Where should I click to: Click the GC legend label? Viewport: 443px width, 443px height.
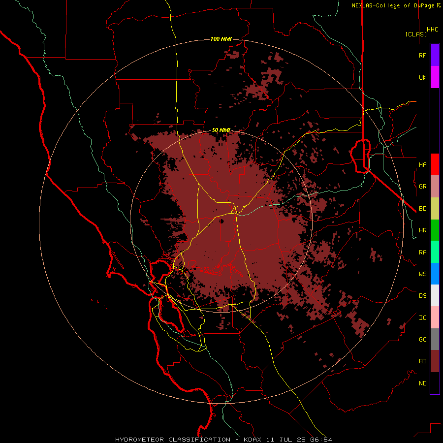[422, 339]
